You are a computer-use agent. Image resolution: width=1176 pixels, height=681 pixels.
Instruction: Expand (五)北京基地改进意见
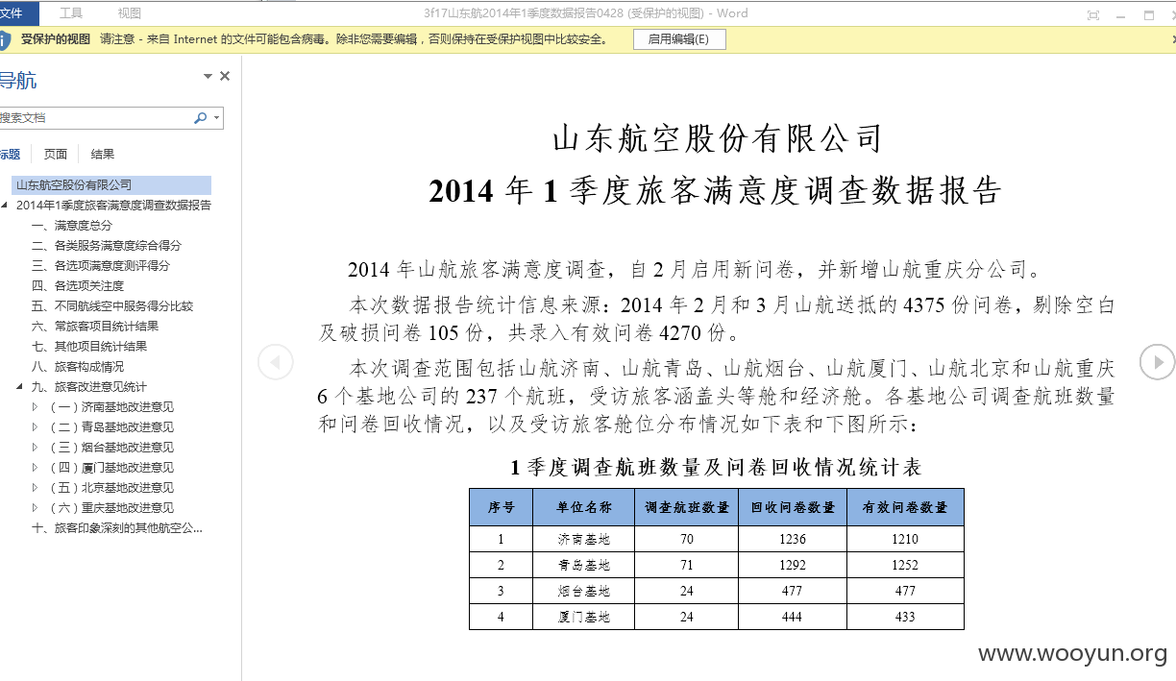click(x=36, y=488)
